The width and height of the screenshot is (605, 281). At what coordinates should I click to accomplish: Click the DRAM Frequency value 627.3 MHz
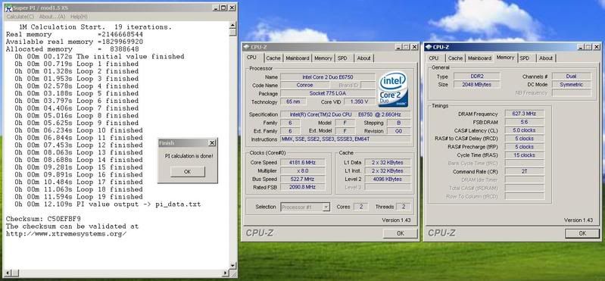pyautogui.click(x=525, y=114)
